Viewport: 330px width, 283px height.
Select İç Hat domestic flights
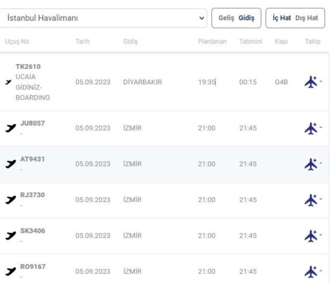point(281,18)
